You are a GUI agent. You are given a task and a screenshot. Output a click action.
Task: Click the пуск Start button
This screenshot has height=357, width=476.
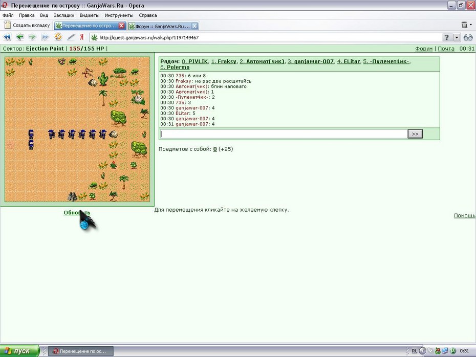19,351
